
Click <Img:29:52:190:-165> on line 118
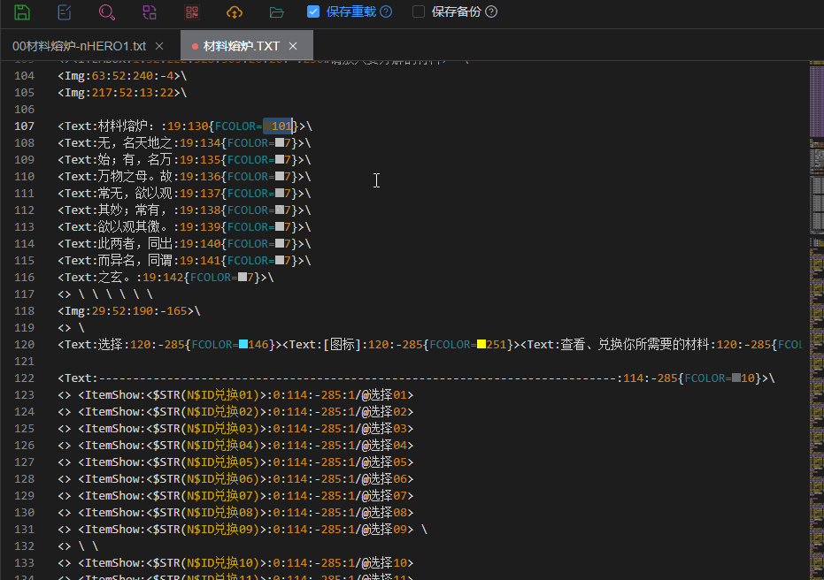coord(126,310)
